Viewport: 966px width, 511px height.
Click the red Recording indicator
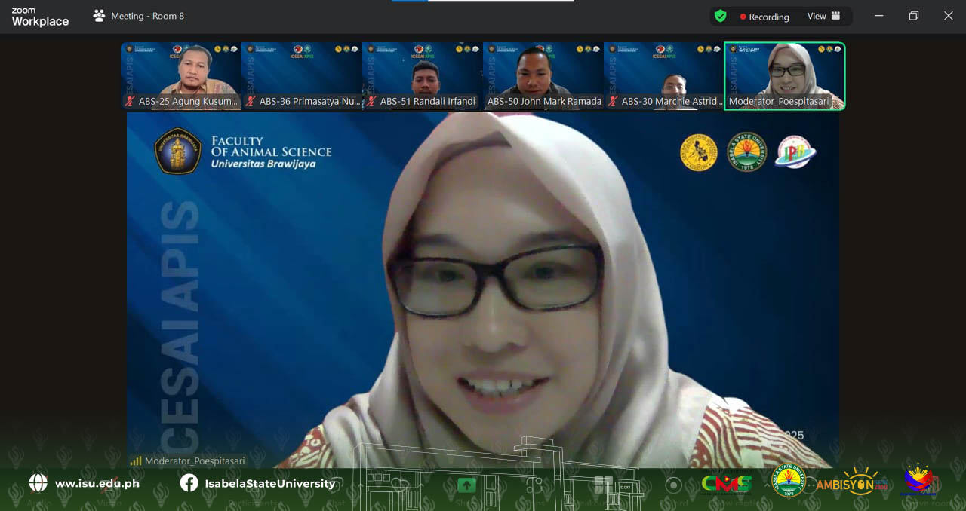pos(764,17)
